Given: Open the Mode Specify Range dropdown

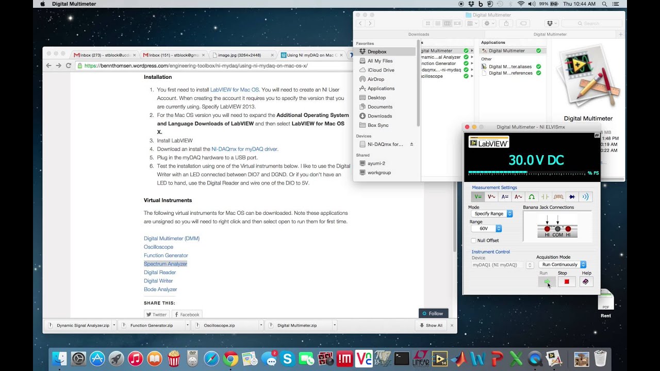Looking at the screenshot, I should [x=491, y=213].
